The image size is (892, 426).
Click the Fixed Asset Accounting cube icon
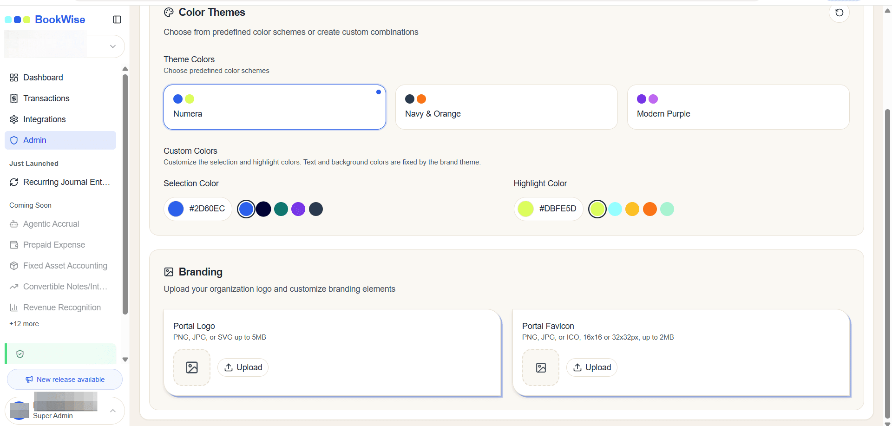click(x=14, y=266)
